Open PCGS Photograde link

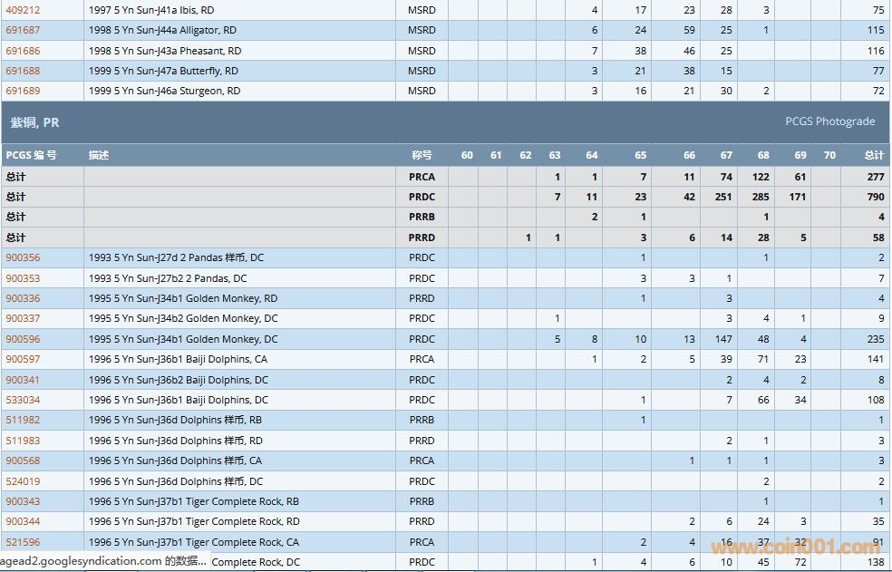[x=829, y=121]
